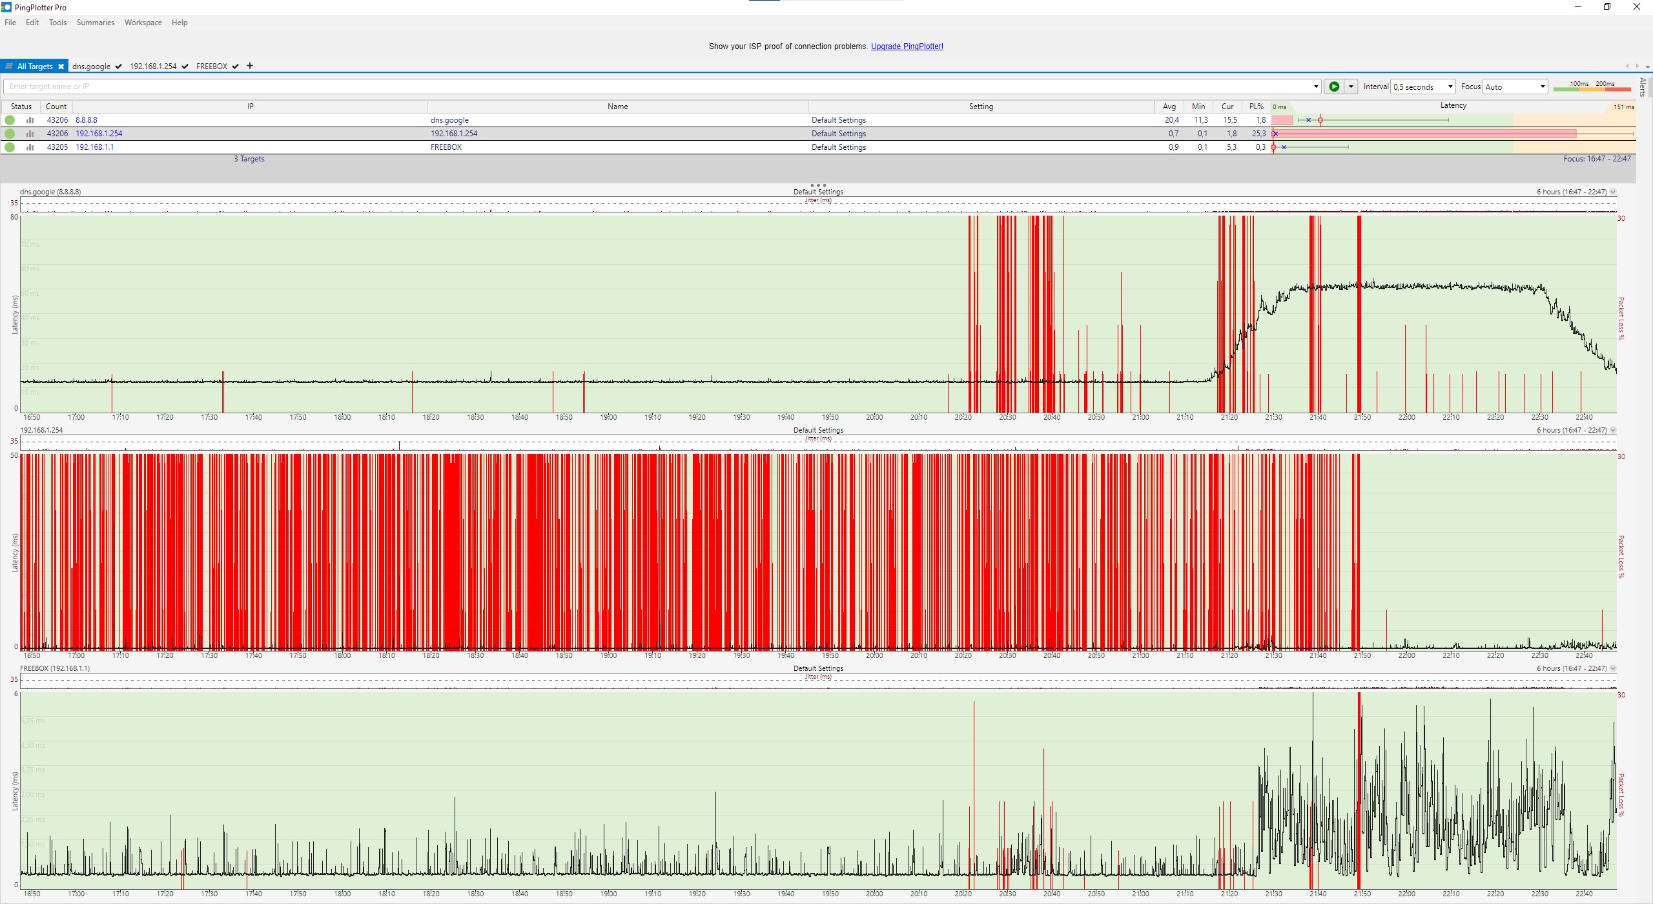Click the green status dot for 192.168.1.254
The image size is (1653, 904).
pos(10,134)
